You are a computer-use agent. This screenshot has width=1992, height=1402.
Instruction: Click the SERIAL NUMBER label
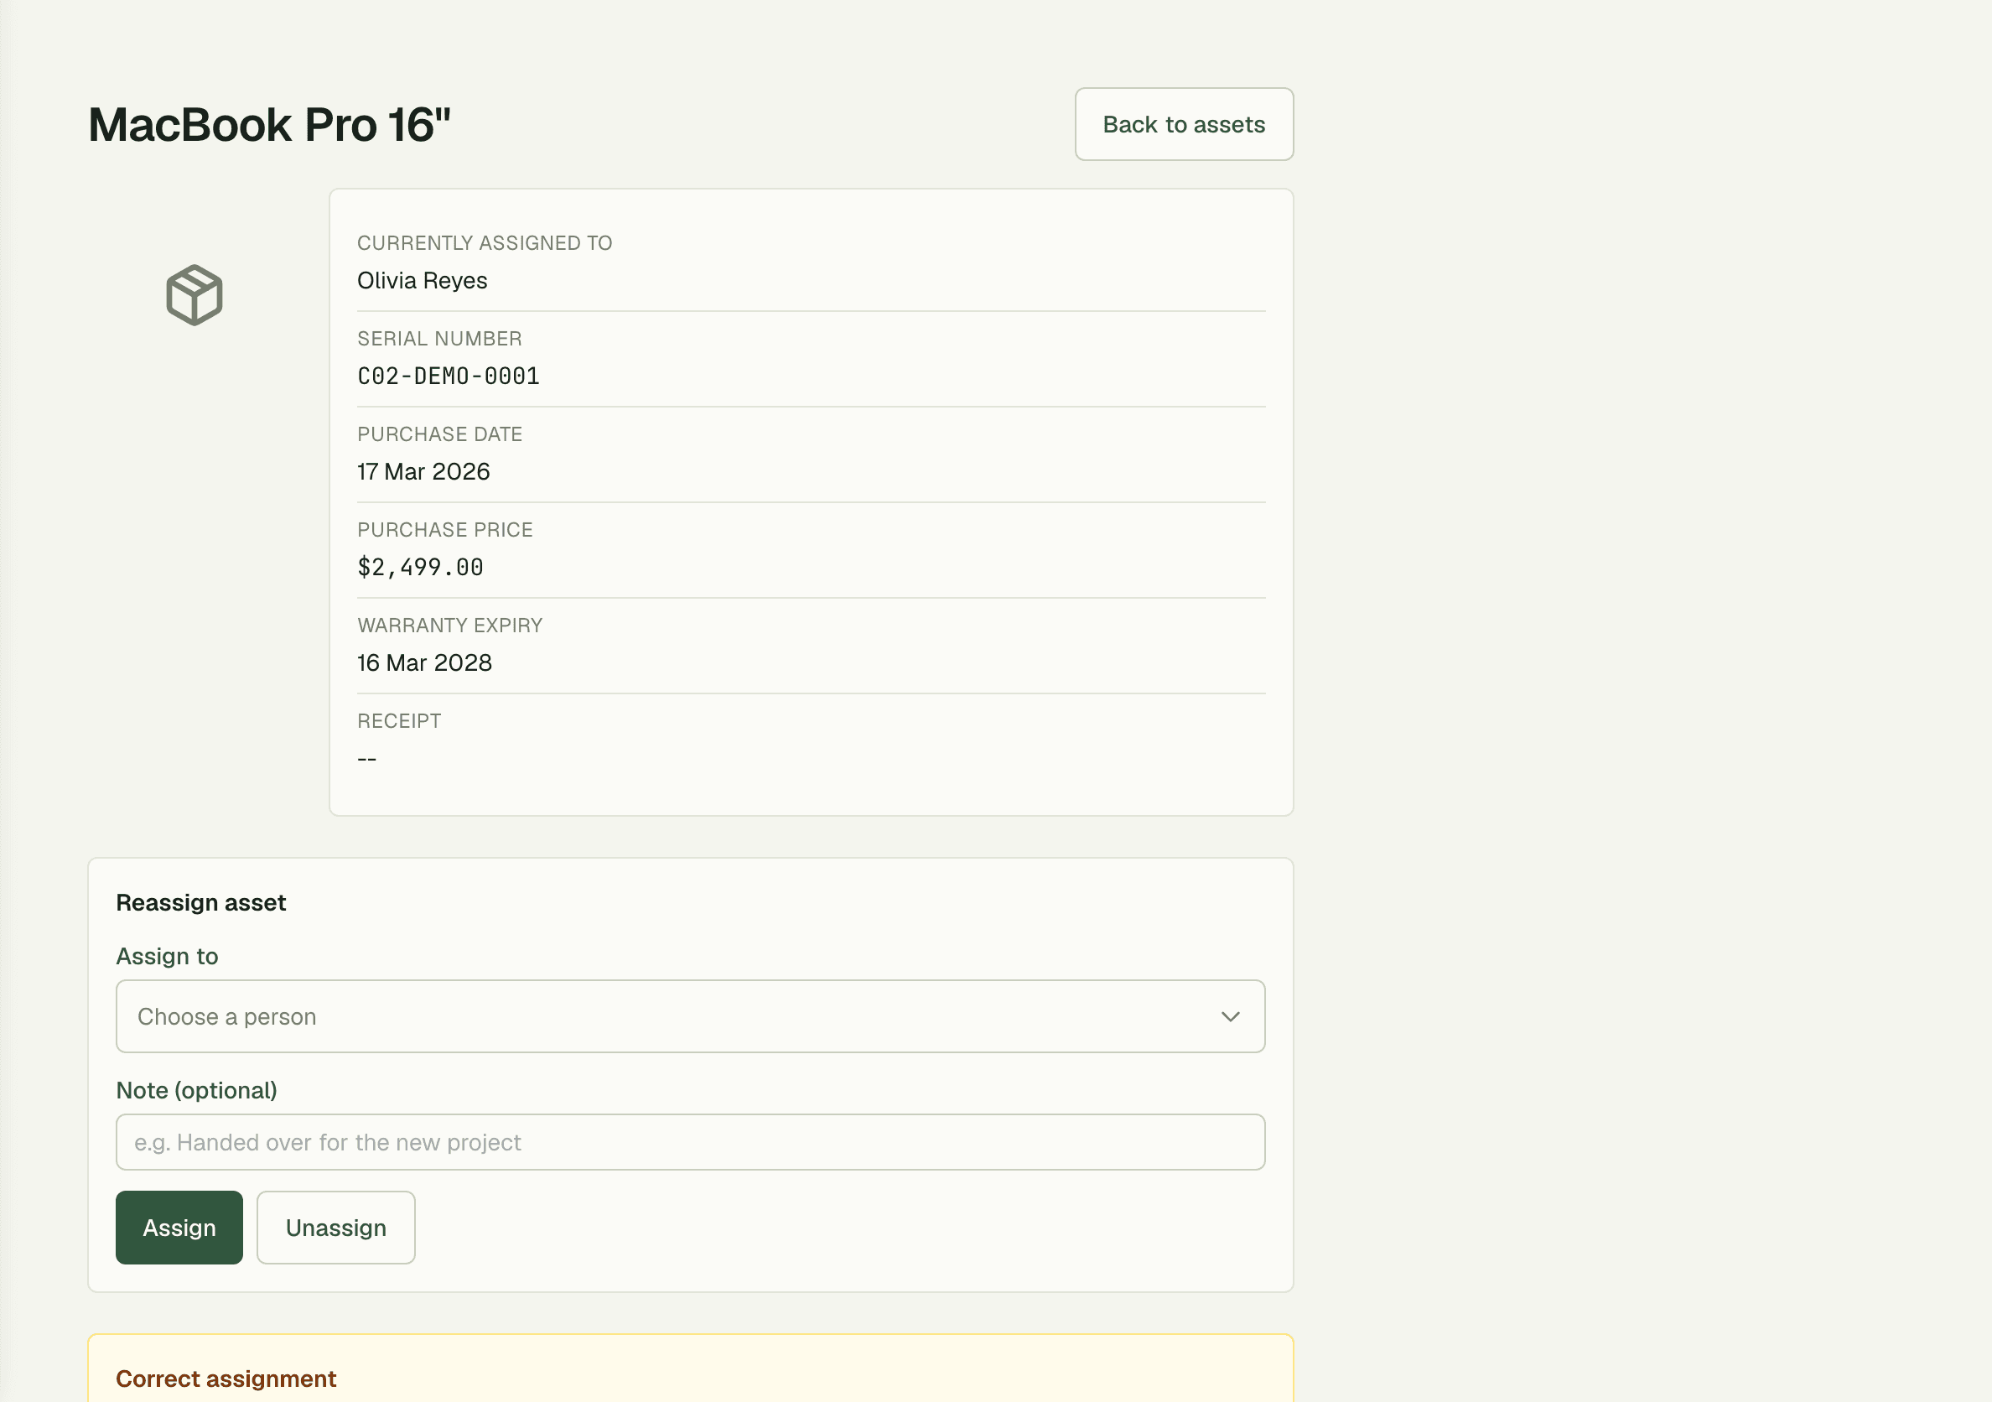tap(439, 339)
